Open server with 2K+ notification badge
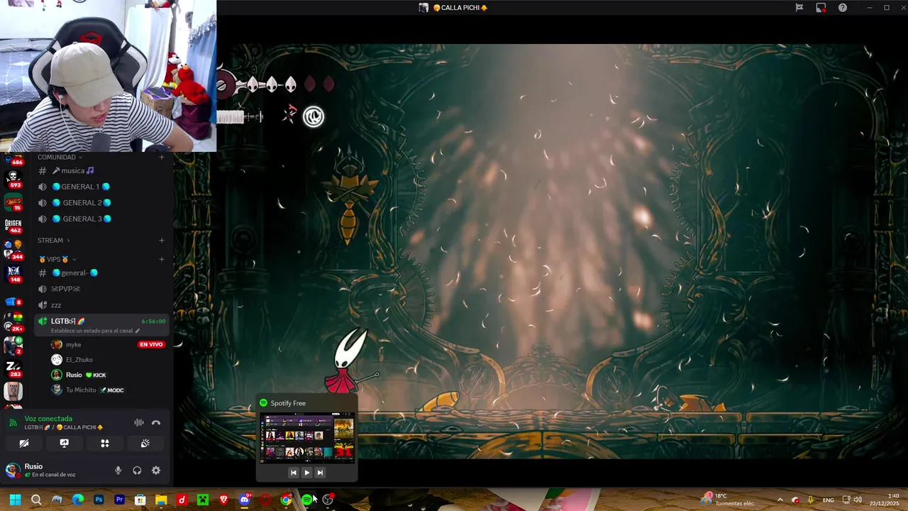908x511 pixels. (13, 323)
